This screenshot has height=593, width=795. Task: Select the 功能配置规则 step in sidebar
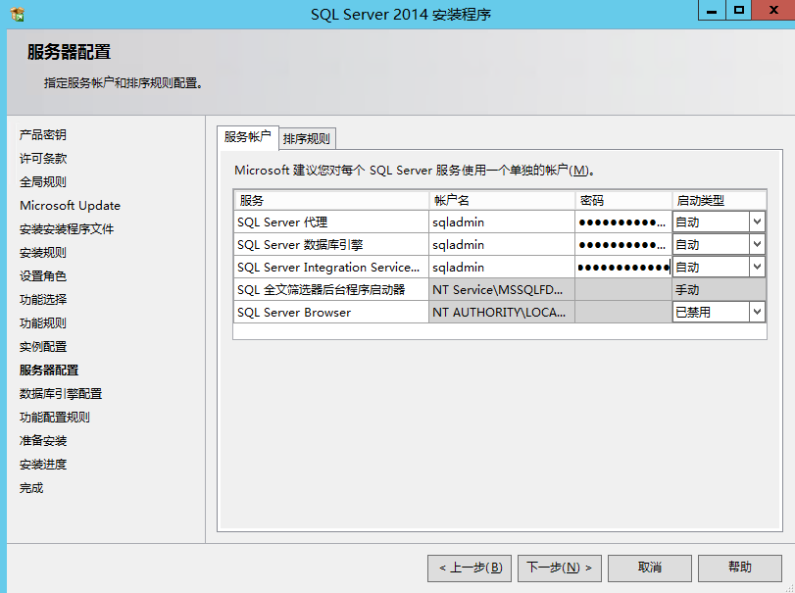coord(55,418)
